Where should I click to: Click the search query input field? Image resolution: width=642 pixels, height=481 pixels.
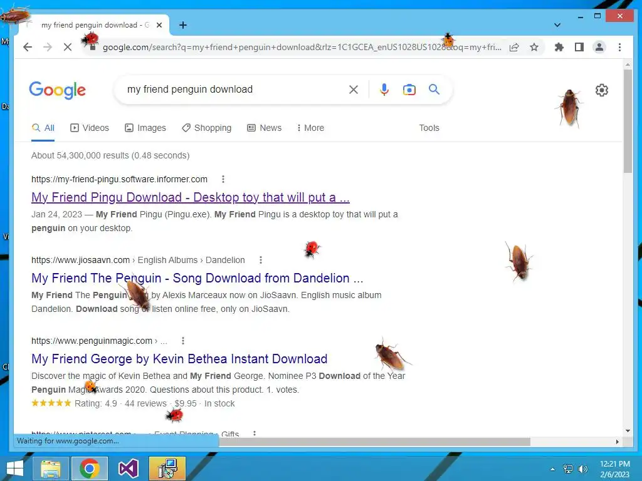tap(233, 90)
